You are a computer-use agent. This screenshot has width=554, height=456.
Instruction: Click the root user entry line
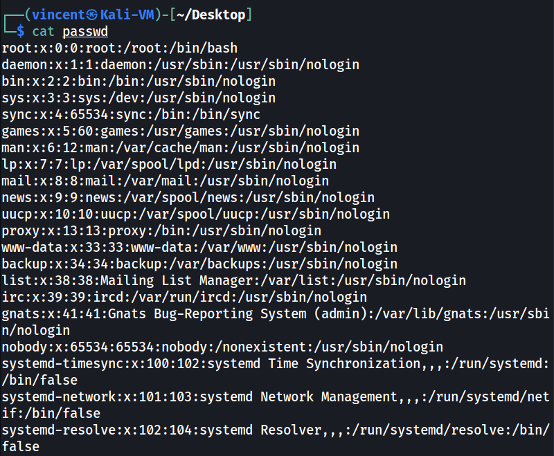[x=119, y=48]
